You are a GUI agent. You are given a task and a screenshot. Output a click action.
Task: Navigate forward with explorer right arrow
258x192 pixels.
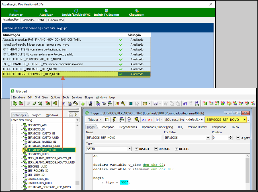(x=76, y=115)
